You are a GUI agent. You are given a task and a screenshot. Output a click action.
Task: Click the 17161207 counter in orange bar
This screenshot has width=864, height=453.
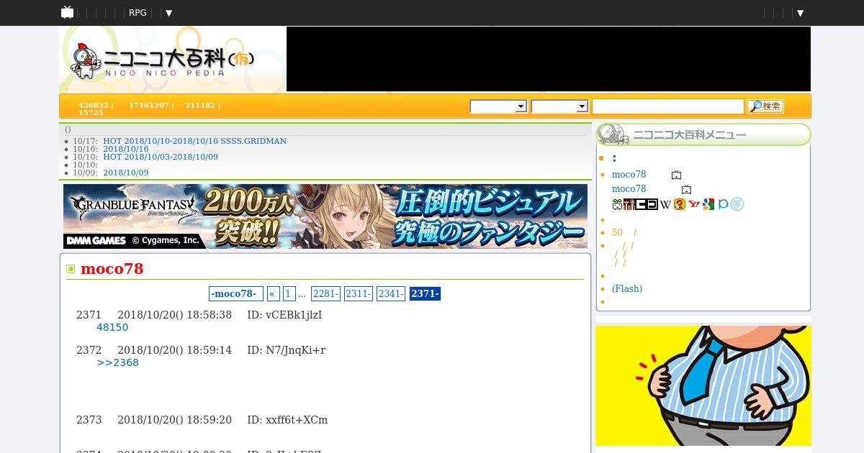(x=149, y=105)
